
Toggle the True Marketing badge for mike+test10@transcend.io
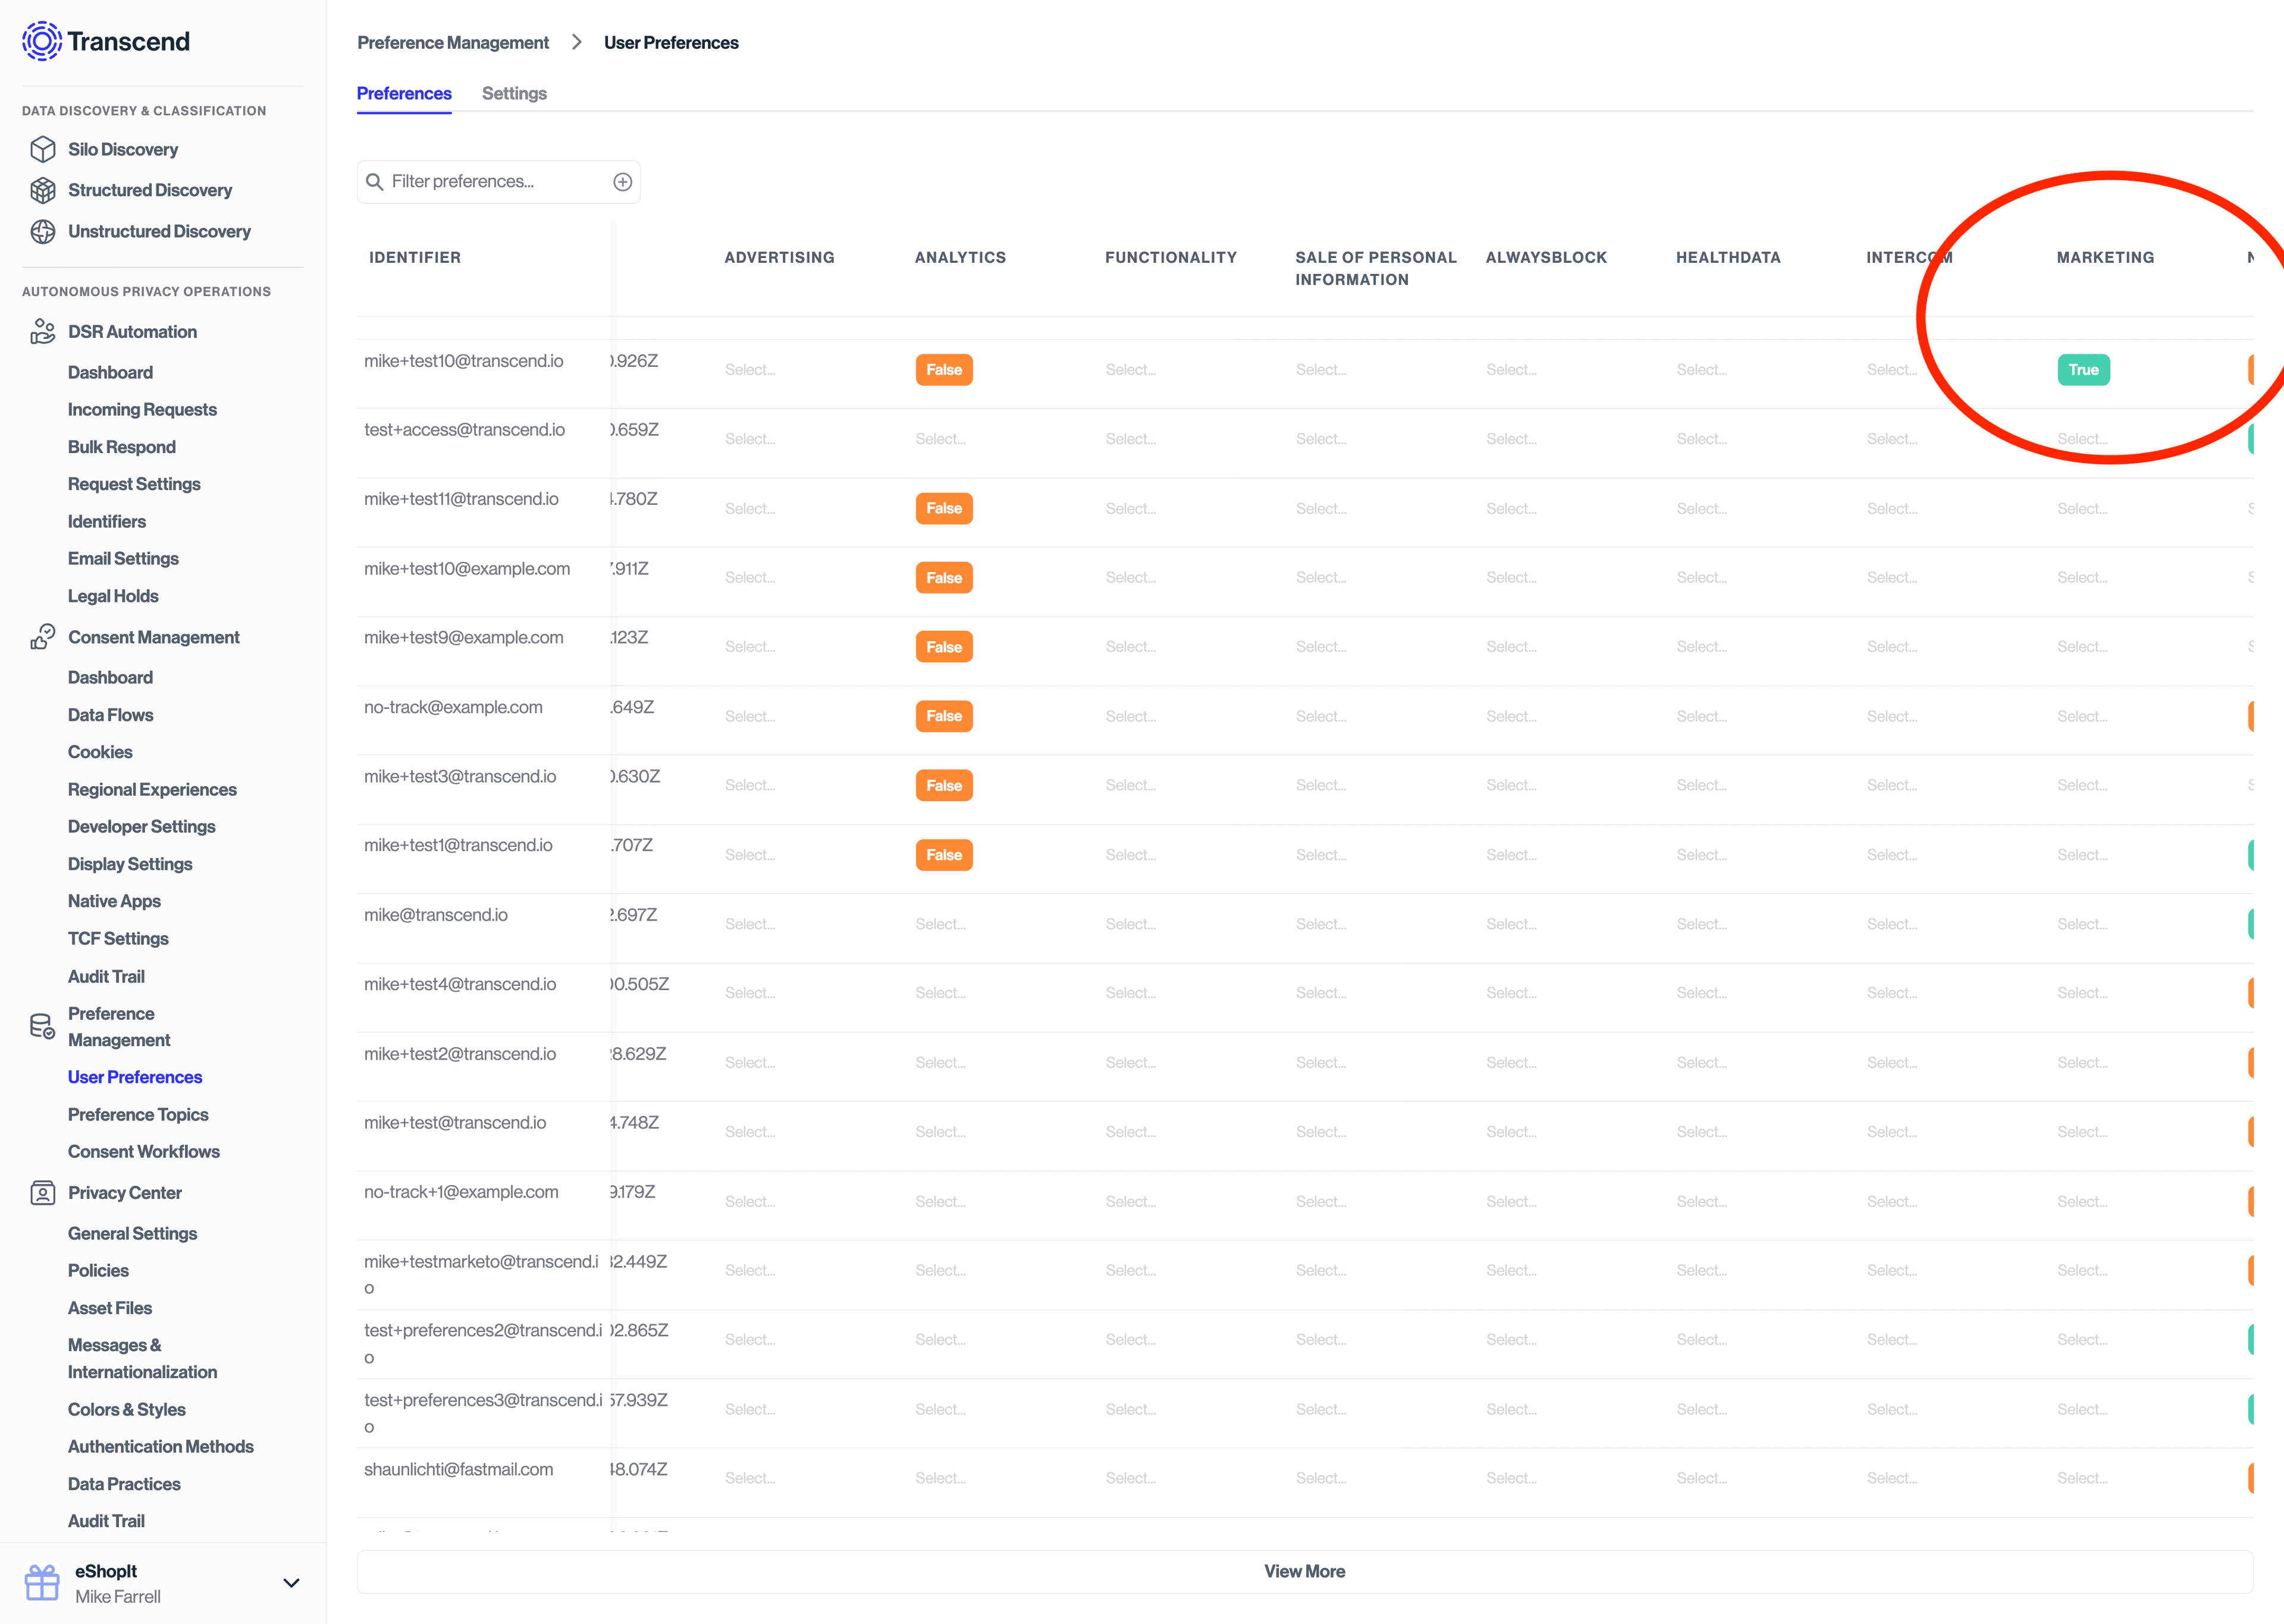pyautogui.click(x=2084, y=369)
